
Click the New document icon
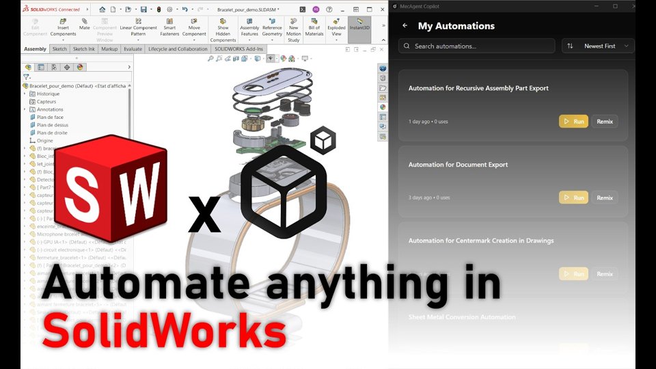point(113,9)
